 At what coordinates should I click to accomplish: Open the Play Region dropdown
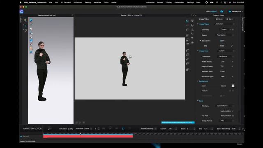click(224, 35)
